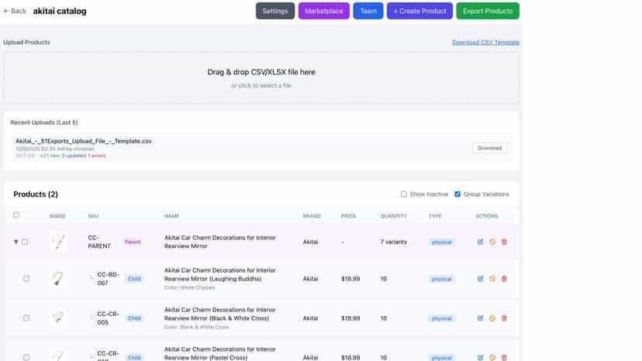
Task: Open the Download CSV Template link
Action: (x=485, y=42)
